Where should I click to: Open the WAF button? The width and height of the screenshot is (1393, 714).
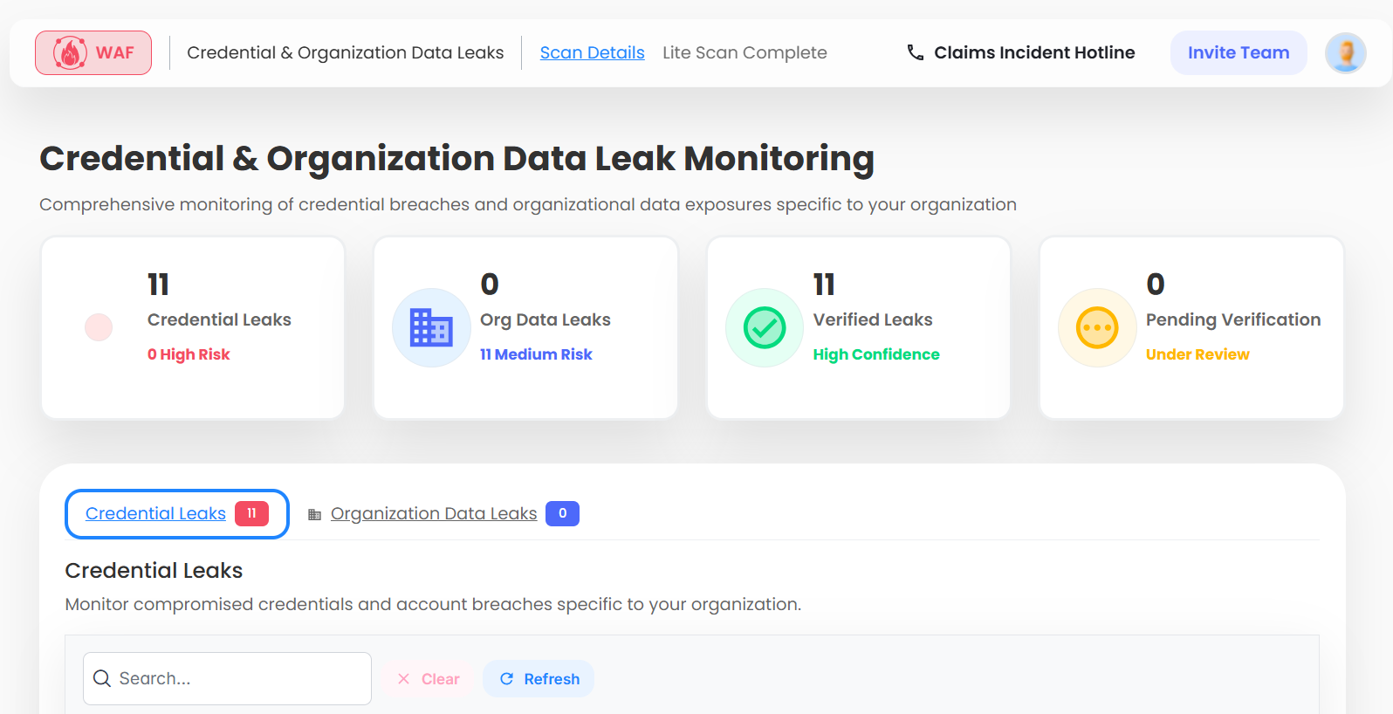[93, 53]
